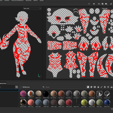Select the Fabric Denim material

pyautogui.click(x=38, y=102)
